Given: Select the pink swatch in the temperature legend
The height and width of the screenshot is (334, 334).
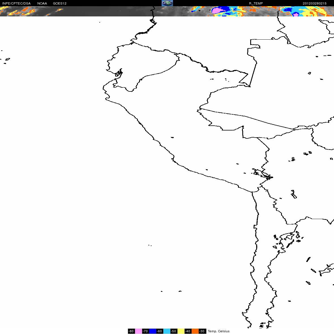Looking at the screenshot, I should point(138,331).
